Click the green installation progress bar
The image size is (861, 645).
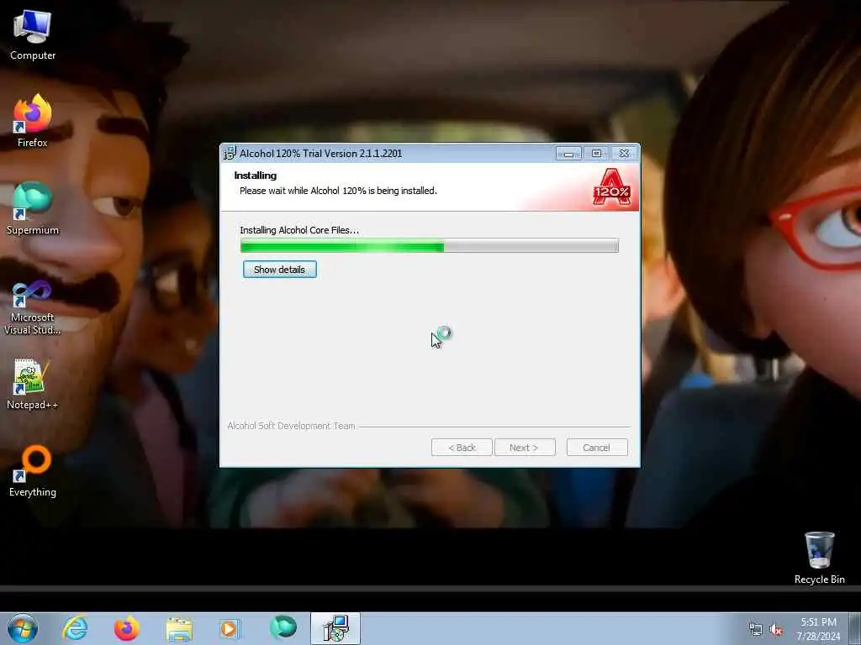click(430, 246)
